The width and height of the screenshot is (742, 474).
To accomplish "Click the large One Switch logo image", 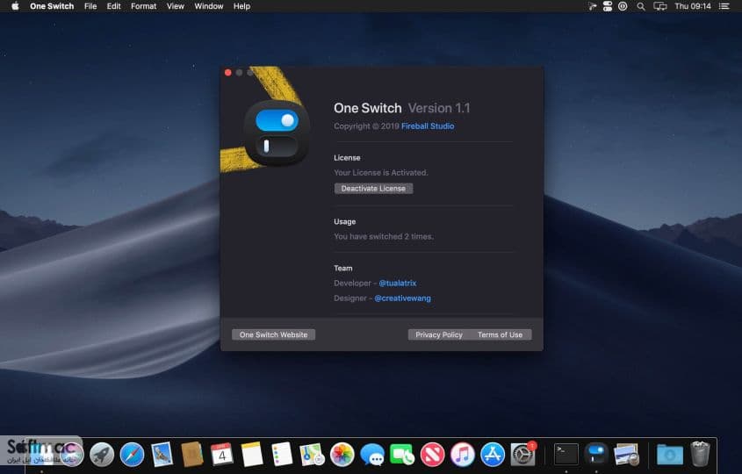I will click(x=277, y=133).
